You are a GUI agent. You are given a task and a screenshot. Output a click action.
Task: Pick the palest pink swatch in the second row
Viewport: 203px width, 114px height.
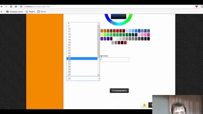click(x=139, y=35)
